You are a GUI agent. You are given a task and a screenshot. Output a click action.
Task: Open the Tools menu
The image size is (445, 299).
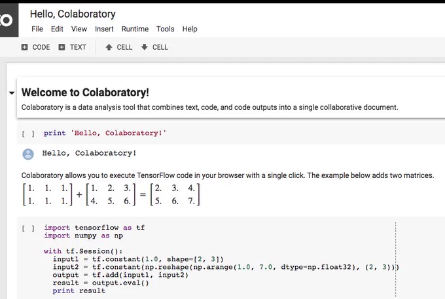(x=166, y=29)
